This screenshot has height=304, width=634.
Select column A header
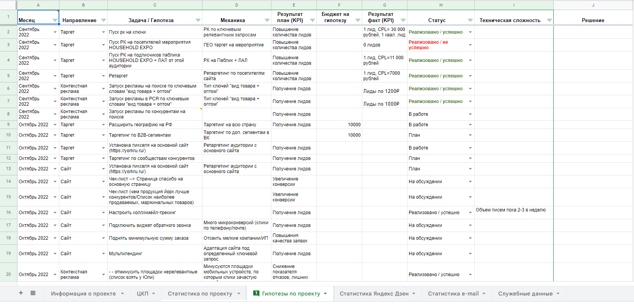click(38, 5)
